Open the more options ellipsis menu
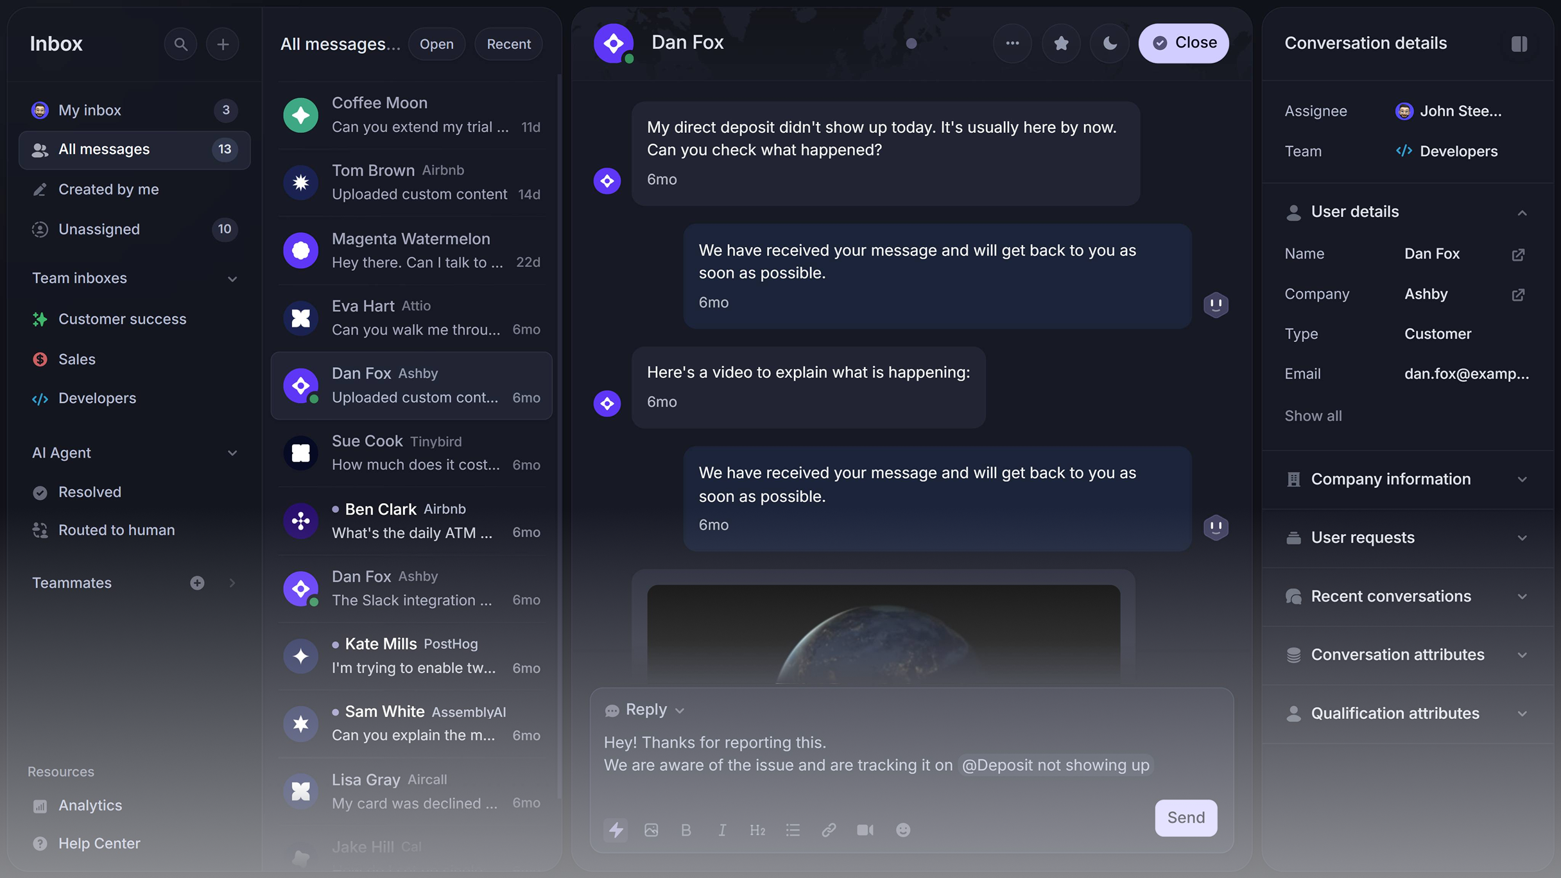The height and width of the screenshot is (878, 1561). pos(1012,43)
